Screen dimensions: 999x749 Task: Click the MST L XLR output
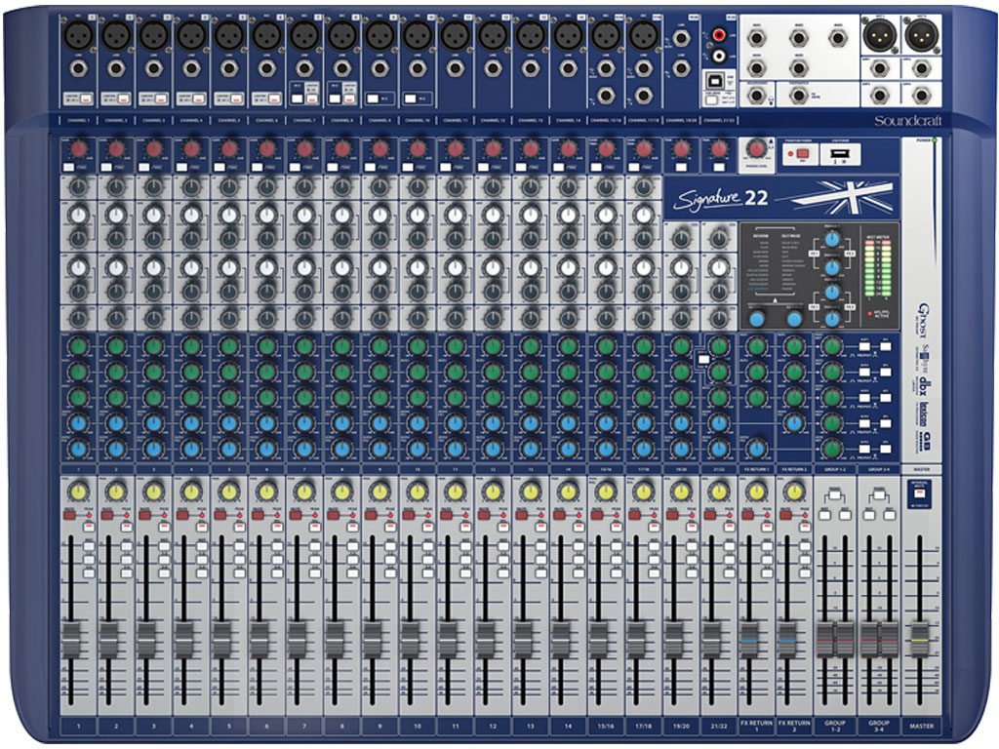(x=879, y=35)
